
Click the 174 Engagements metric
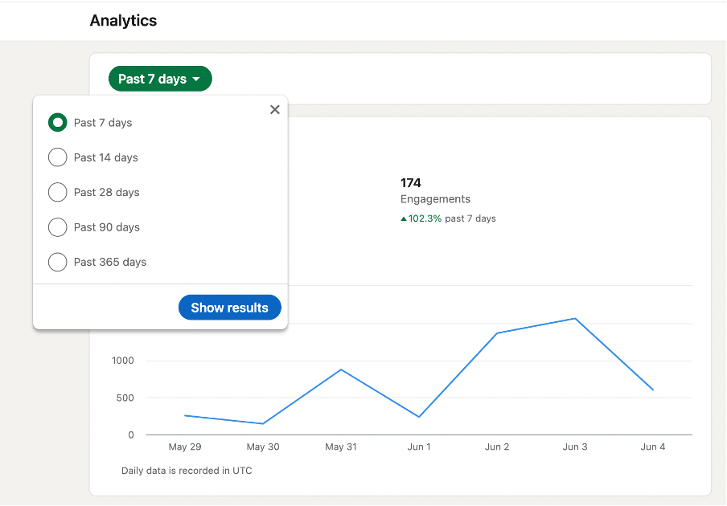tap(435, 190)
